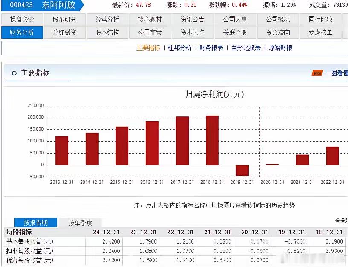Click the 每股指标 section header

tap(19, 232)
